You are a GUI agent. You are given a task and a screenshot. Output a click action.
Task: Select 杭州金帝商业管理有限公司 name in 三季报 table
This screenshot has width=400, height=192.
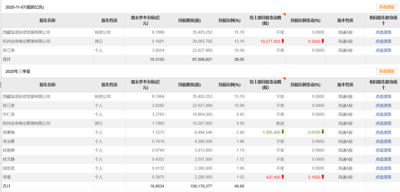pyautogui.click(x=27, y=123)
